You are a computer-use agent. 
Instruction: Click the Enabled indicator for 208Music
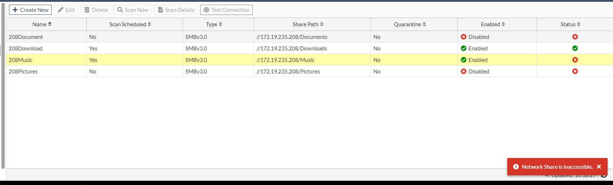(x=474, y=60)
